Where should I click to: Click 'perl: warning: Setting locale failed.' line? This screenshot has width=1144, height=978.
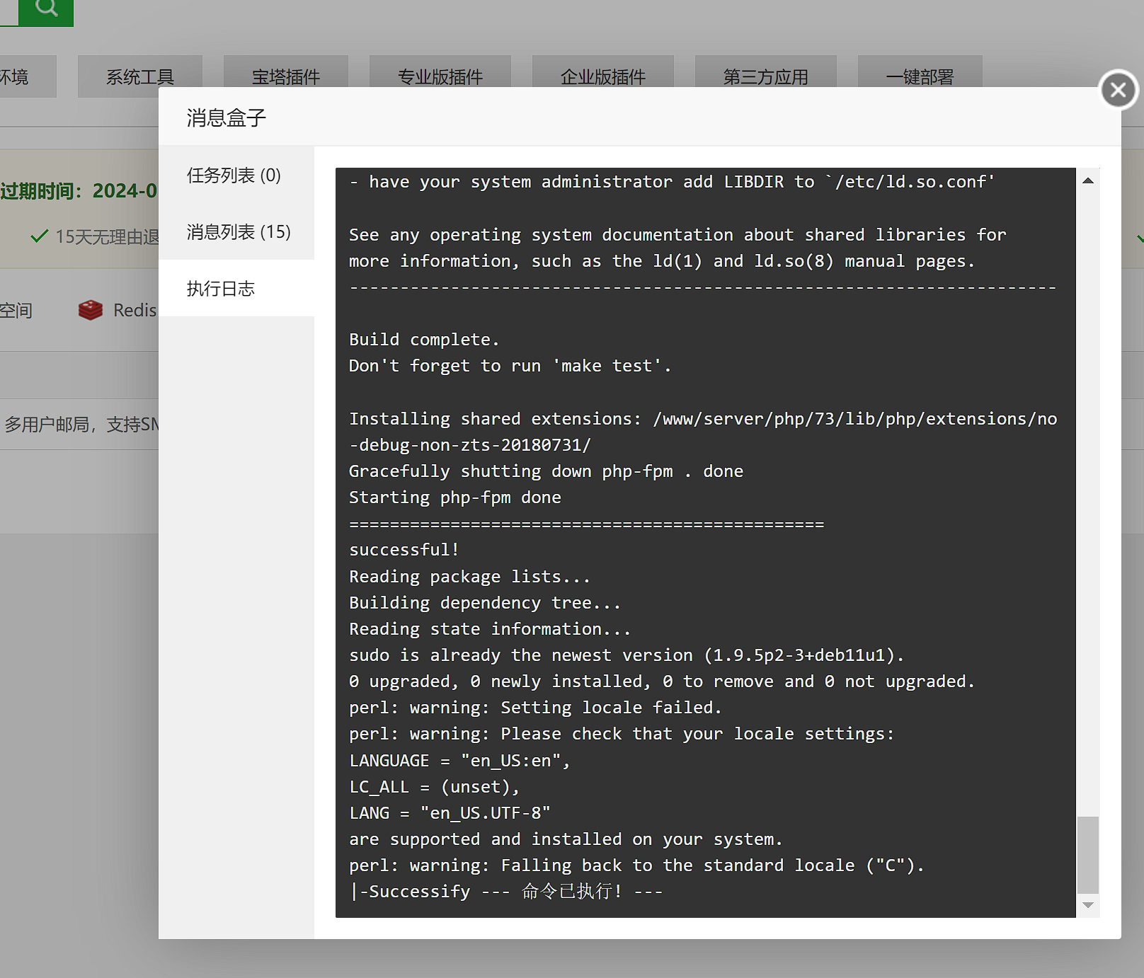coord(535,708)
